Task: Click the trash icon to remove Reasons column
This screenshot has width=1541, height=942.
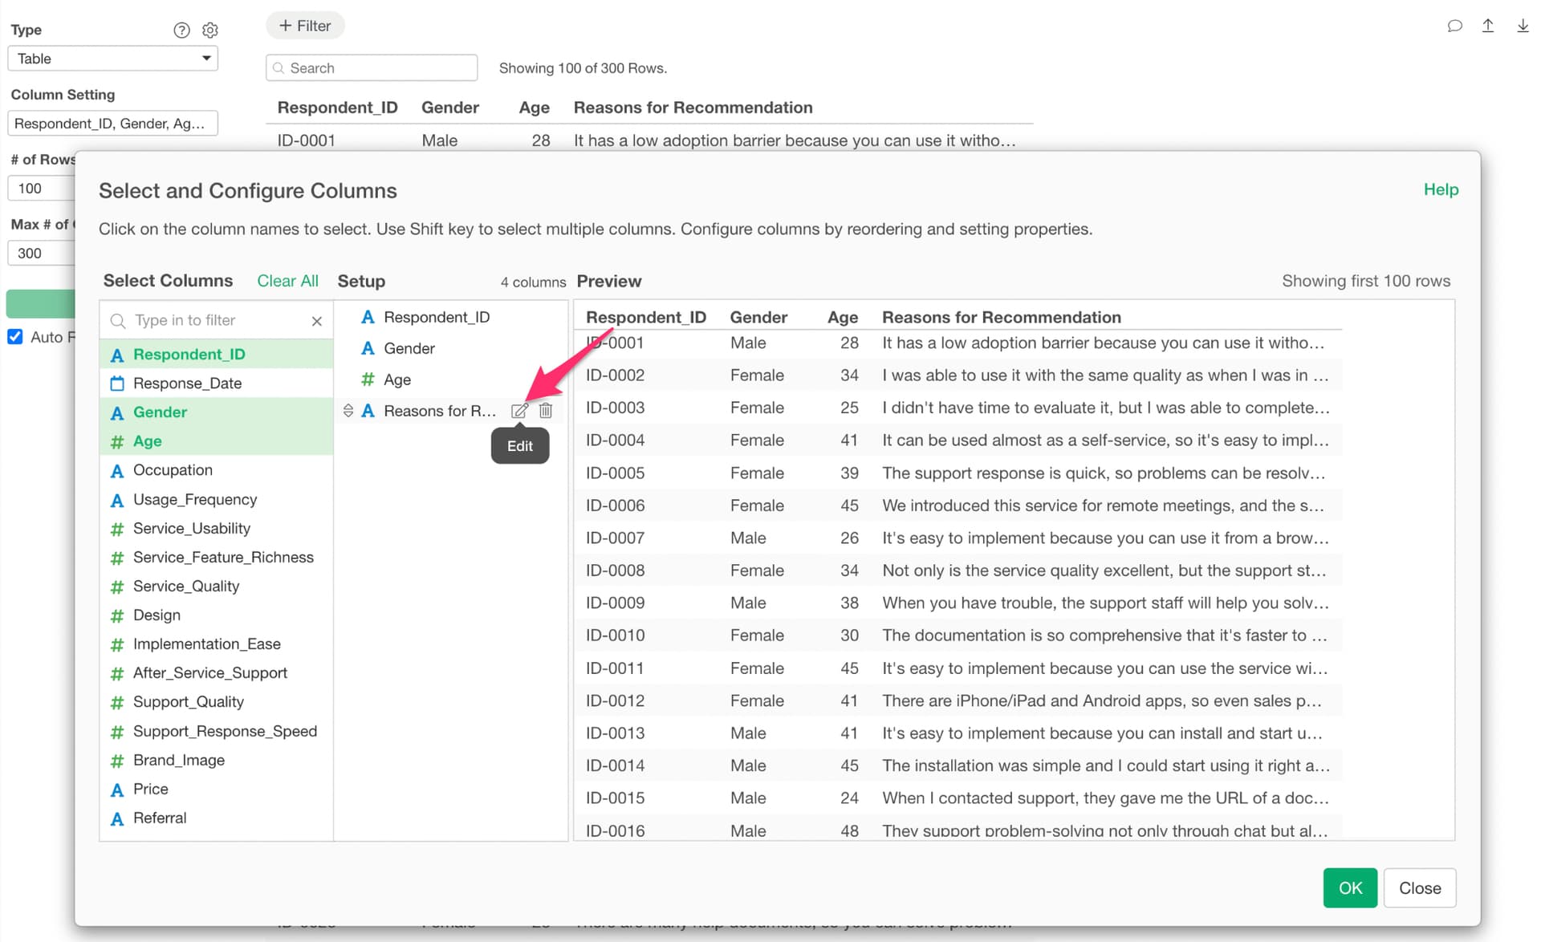Action: point(546,411)
